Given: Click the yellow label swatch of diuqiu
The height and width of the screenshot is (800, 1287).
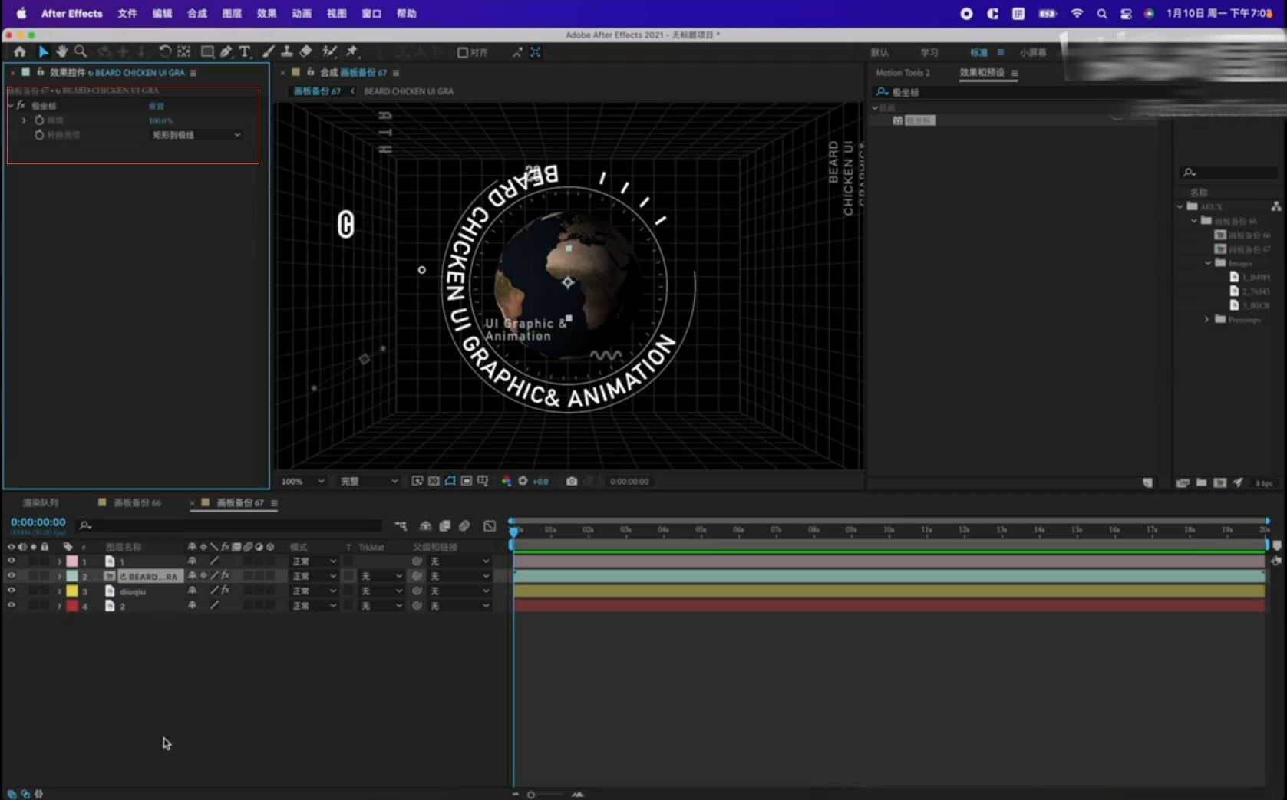Looking at the screenshot, I should (x=72, y=591).
